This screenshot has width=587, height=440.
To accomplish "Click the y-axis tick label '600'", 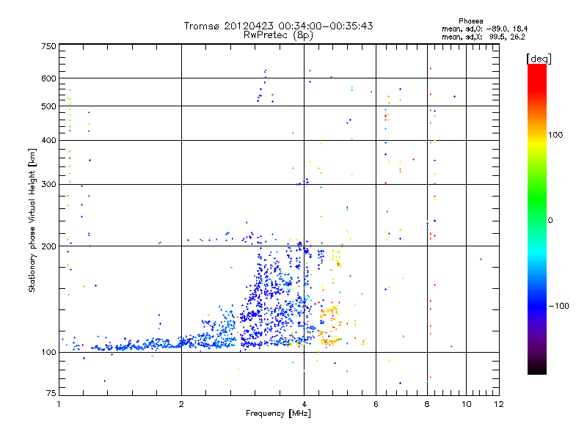I will coord(48,78).
